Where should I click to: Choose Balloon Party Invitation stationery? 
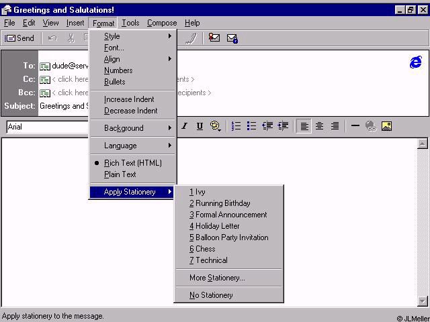point(228,237)
